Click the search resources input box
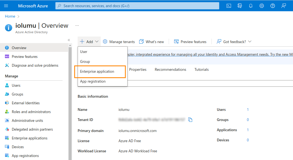Viewport: 293px width, 160px height. tap(137, 6)
